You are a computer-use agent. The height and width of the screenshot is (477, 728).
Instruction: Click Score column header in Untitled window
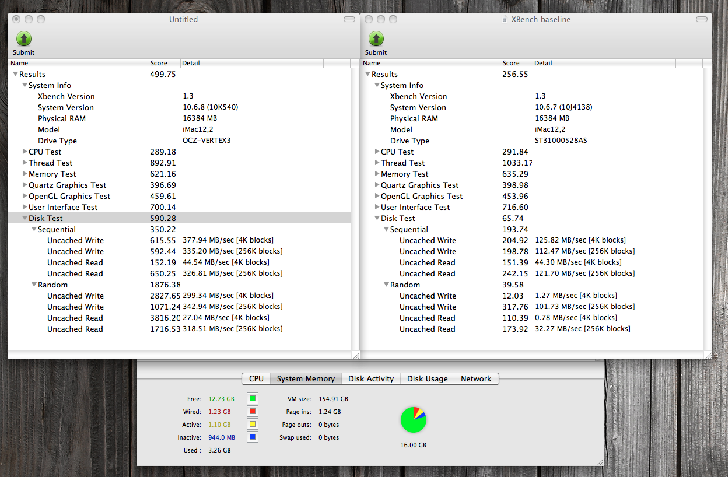[x=164, y=63]
